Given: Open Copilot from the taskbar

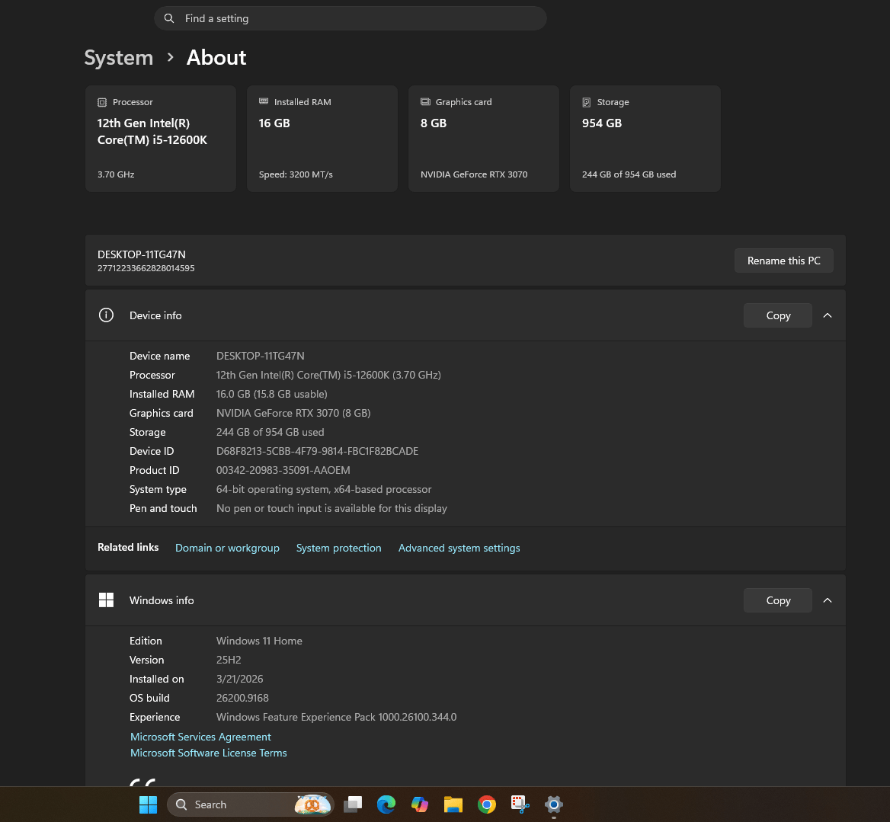Looking at the screenshot, I should 419,804.
